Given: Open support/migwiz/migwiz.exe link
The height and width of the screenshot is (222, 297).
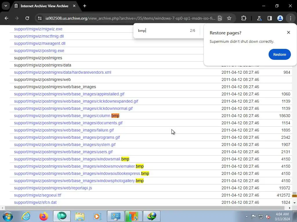Looking at the screenshot, I should click(38, 29).
